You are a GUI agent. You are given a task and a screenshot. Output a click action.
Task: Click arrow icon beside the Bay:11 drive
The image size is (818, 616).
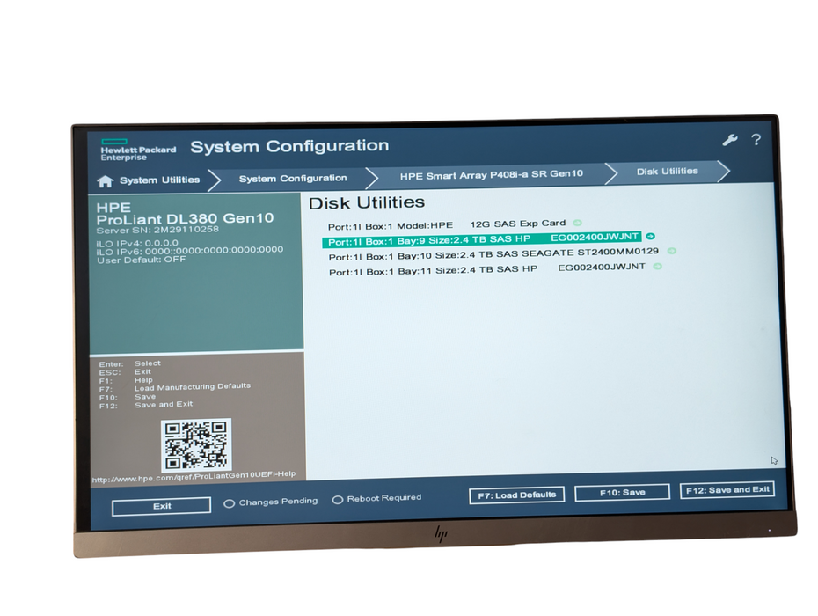pos(658,267)
